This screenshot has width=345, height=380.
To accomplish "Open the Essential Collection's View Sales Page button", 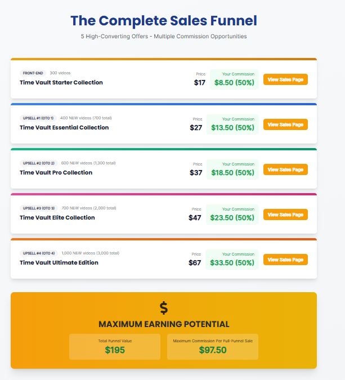I will tap(285, 124).
